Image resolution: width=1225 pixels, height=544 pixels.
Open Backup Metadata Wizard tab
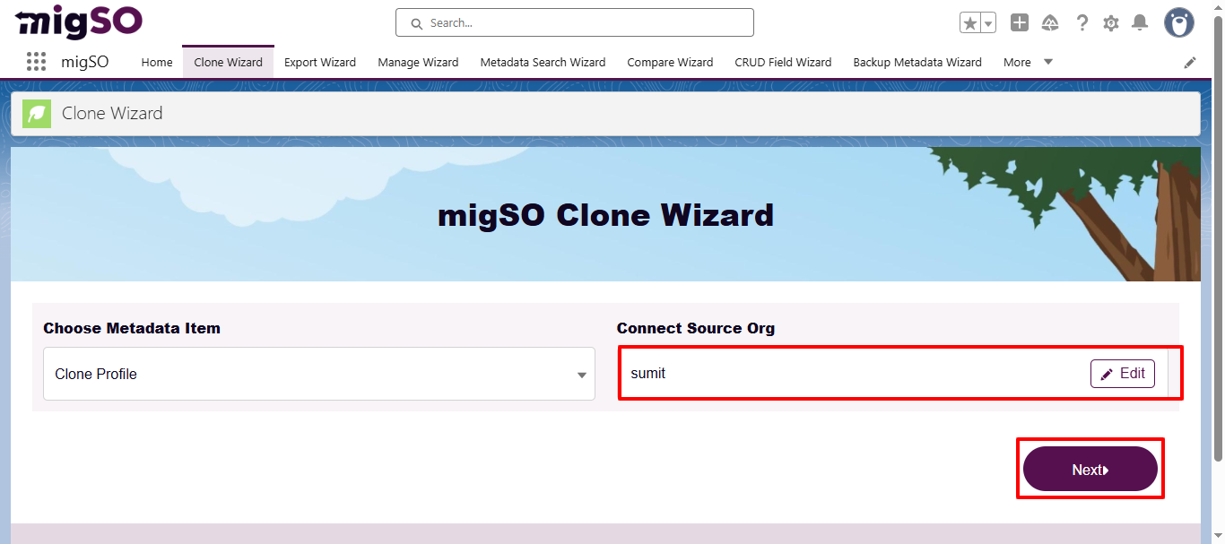(x=917, y=62)
